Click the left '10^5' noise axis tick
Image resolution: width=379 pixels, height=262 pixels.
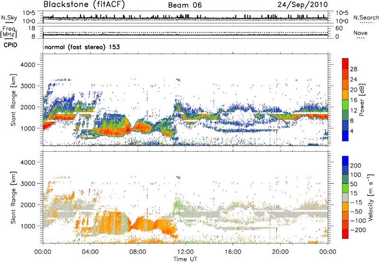click(x=29, y=13)
